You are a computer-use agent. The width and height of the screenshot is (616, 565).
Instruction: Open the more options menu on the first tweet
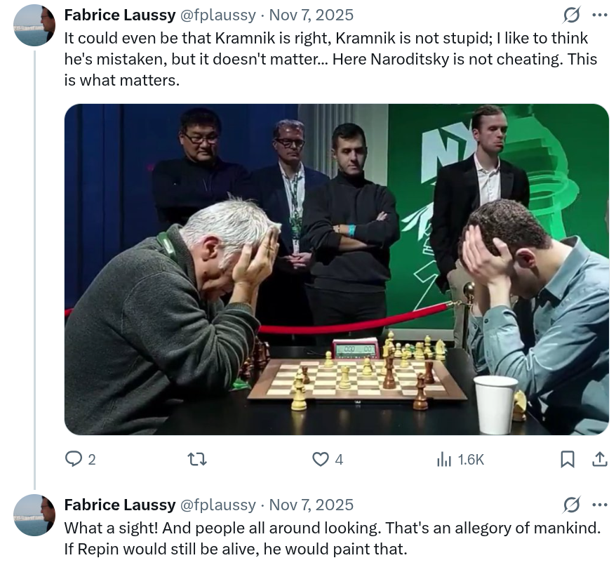pyautogui.click(x=600, y=15)
